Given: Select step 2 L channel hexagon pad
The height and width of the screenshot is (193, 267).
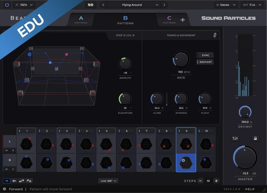Looking at the screenshot, I should [46, 144].
